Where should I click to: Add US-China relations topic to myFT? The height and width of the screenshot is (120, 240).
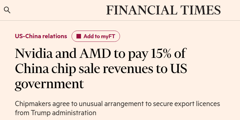tap(96, 36)
